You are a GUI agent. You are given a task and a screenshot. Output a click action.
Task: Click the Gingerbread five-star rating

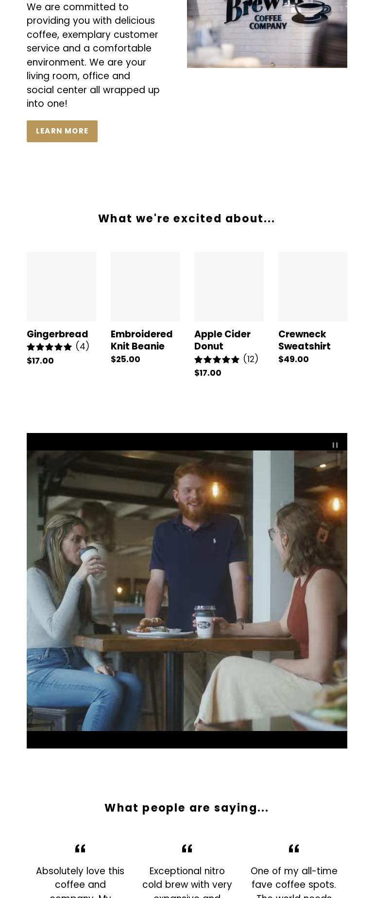49,347
